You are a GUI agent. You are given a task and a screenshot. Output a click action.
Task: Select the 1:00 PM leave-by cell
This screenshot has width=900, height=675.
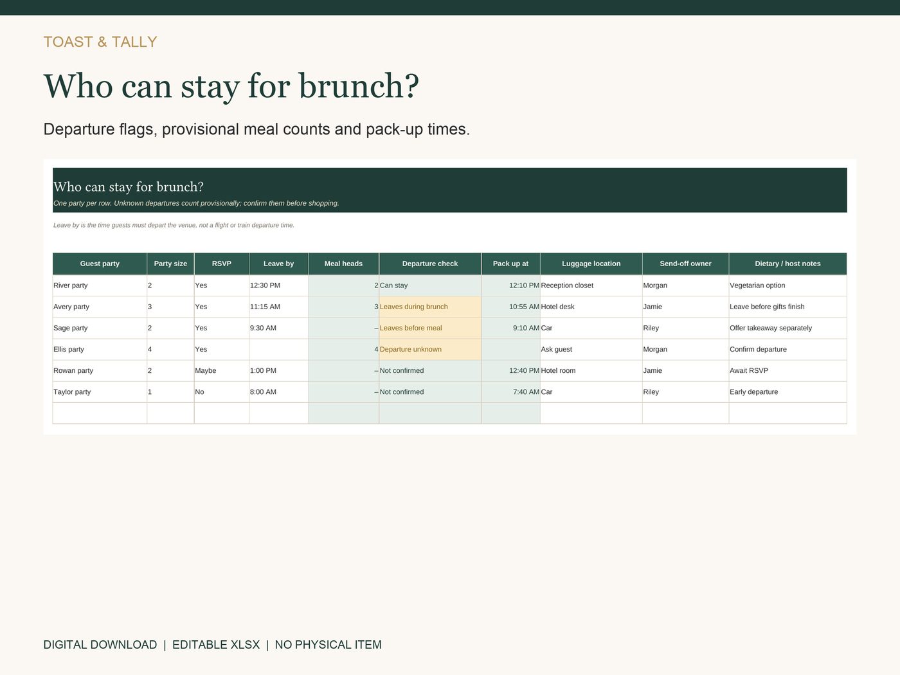pyautogui.click(x=279, y=370)
